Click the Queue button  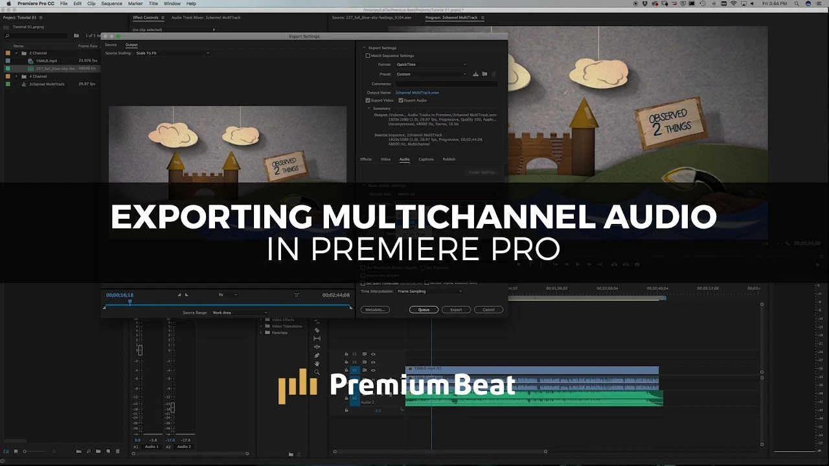click(424, 310)
